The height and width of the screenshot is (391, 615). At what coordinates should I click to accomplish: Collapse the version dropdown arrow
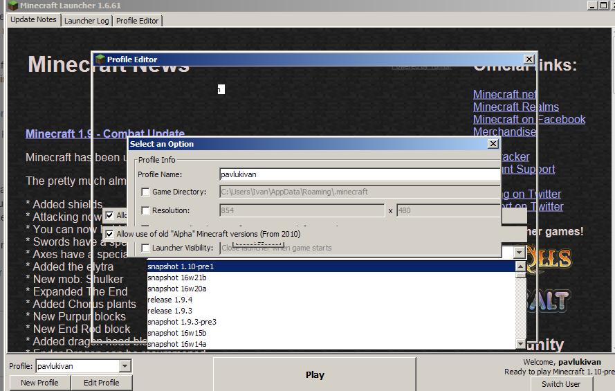(520, 252)
